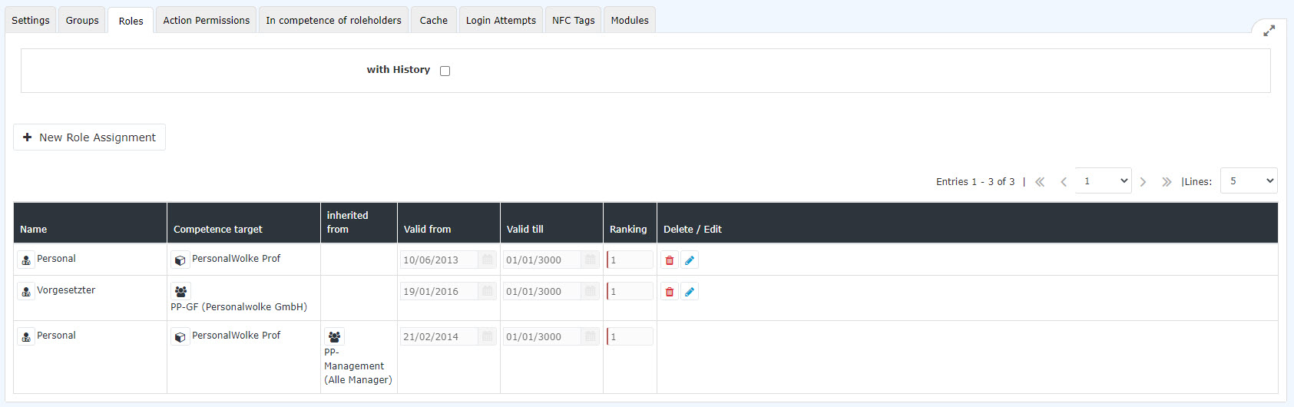Select the Roles tab

coord(131,21)
